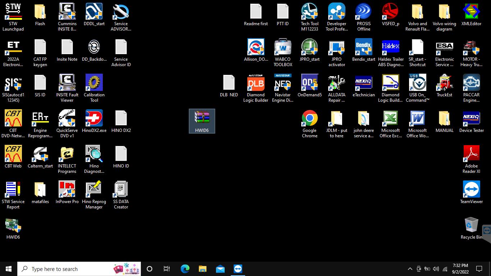Launch Microsoft Edge from the taskbar
The image size is (491, 276).
[x=185, y=269]
